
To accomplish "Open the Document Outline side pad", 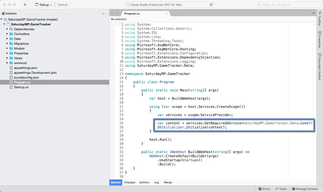I will coord(320,67).
